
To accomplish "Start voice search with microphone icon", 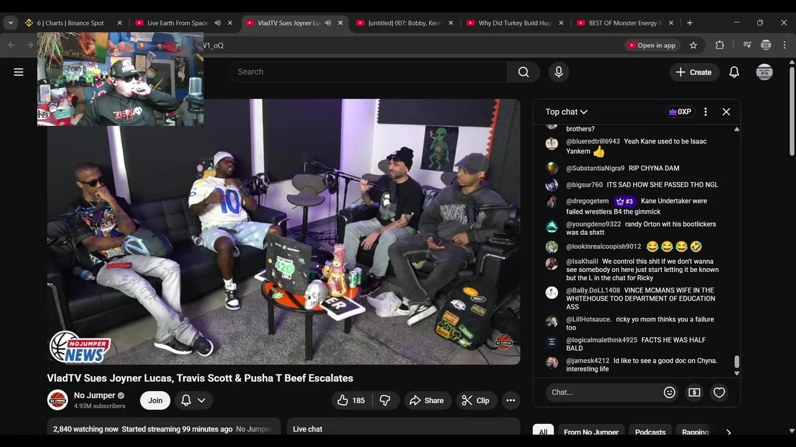I will [558, 72].
